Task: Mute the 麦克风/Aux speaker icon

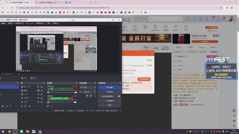Action: click(x=48, y=92)
